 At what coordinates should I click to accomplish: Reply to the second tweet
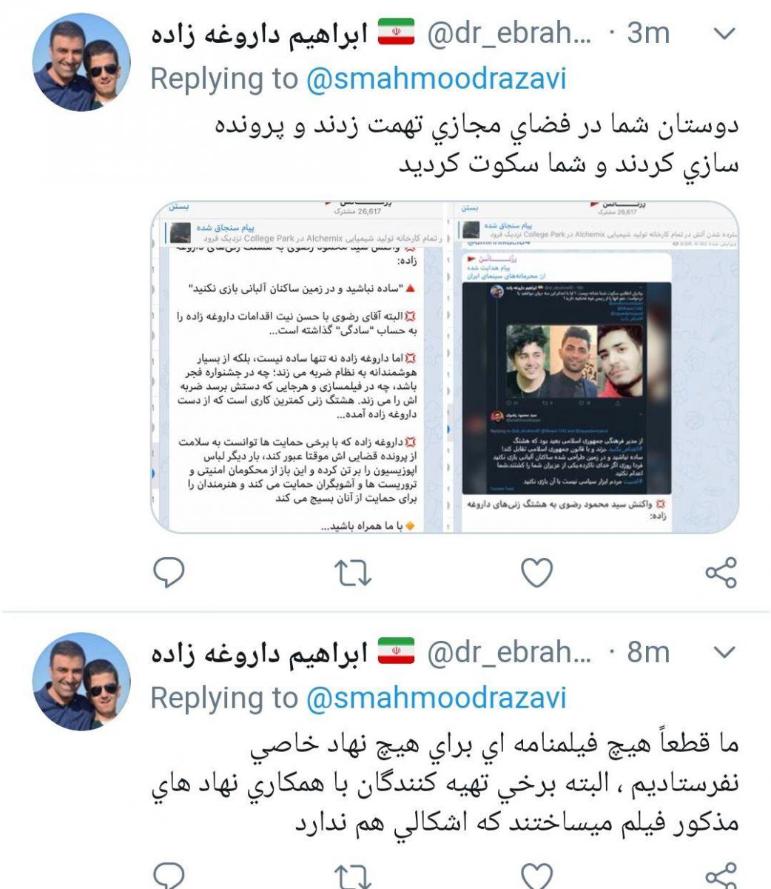(x=168, y=876)
